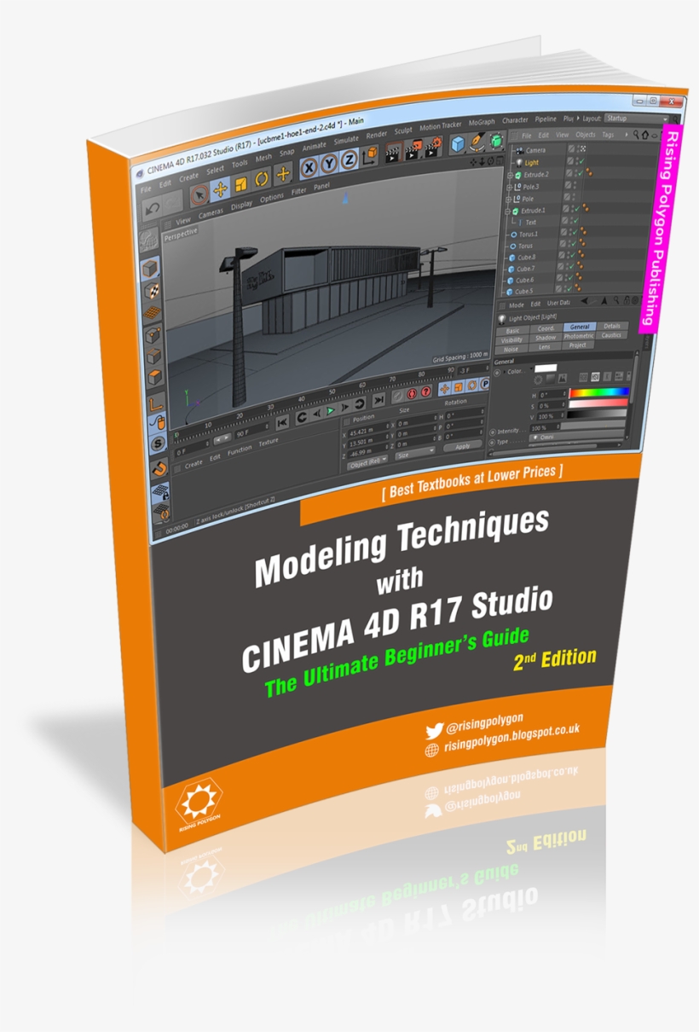Click the Light object's bulb icon in Object Manager
This screenshot has height=1032, width=699.
click(x=519, y=163)
